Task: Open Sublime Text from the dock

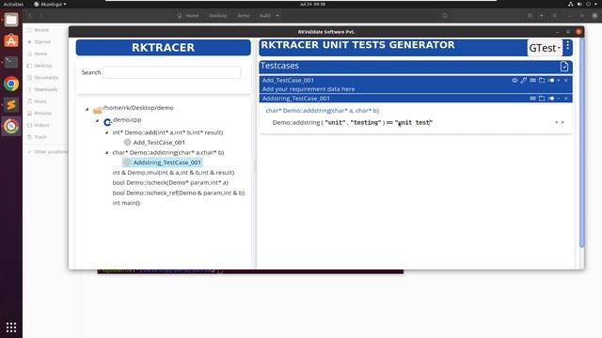Action: (11, 104)
